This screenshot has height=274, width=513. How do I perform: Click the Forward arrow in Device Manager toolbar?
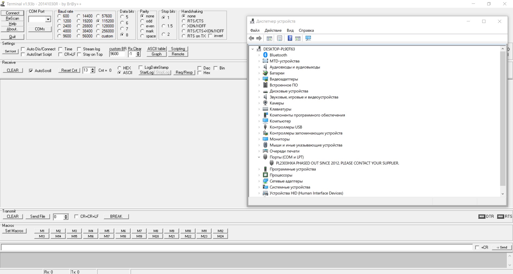(259, 38)
